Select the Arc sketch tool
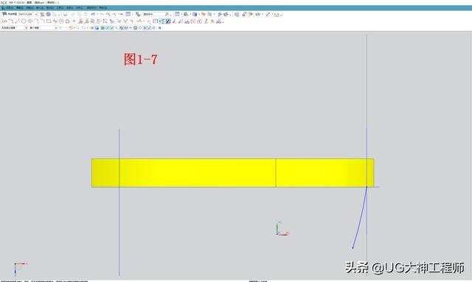Image resolution: width=472 pixels, height=282 pixels. [x=11, y=21]
